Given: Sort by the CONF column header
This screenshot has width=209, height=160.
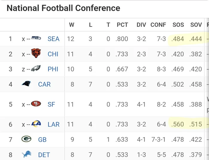Looking at the screenshot, I should 158,25.
